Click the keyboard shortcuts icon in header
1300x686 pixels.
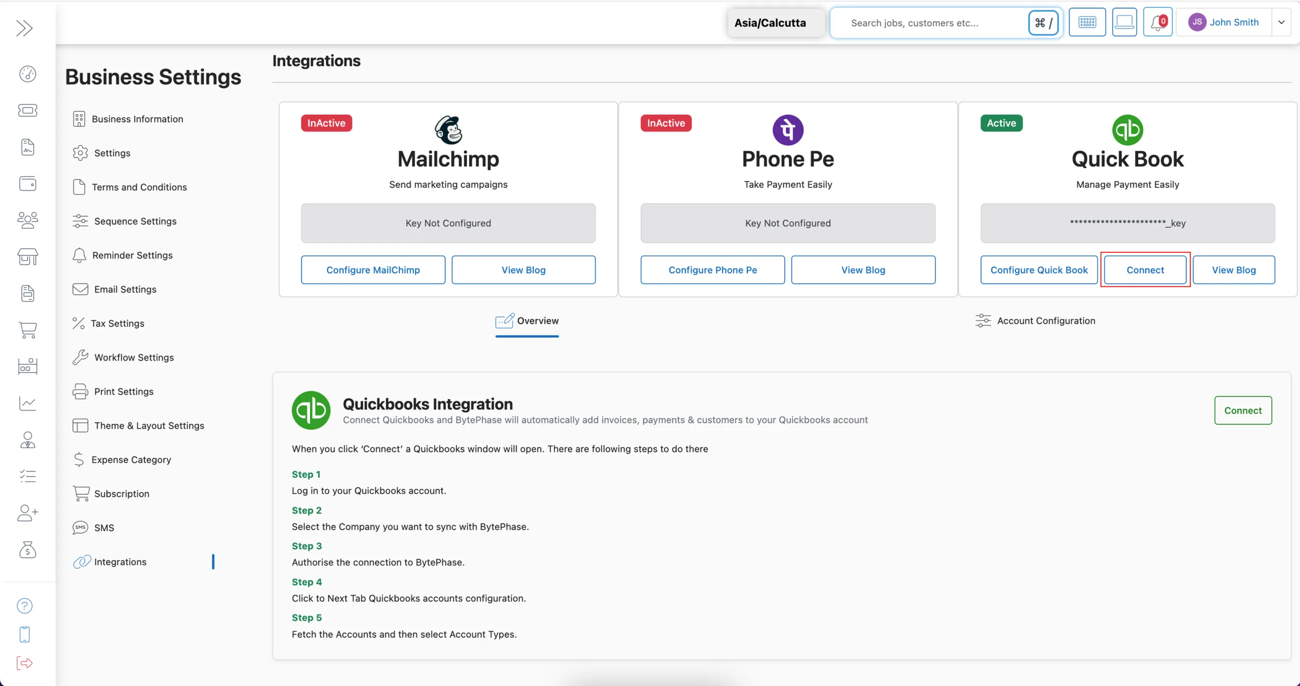coord(1087,22)
